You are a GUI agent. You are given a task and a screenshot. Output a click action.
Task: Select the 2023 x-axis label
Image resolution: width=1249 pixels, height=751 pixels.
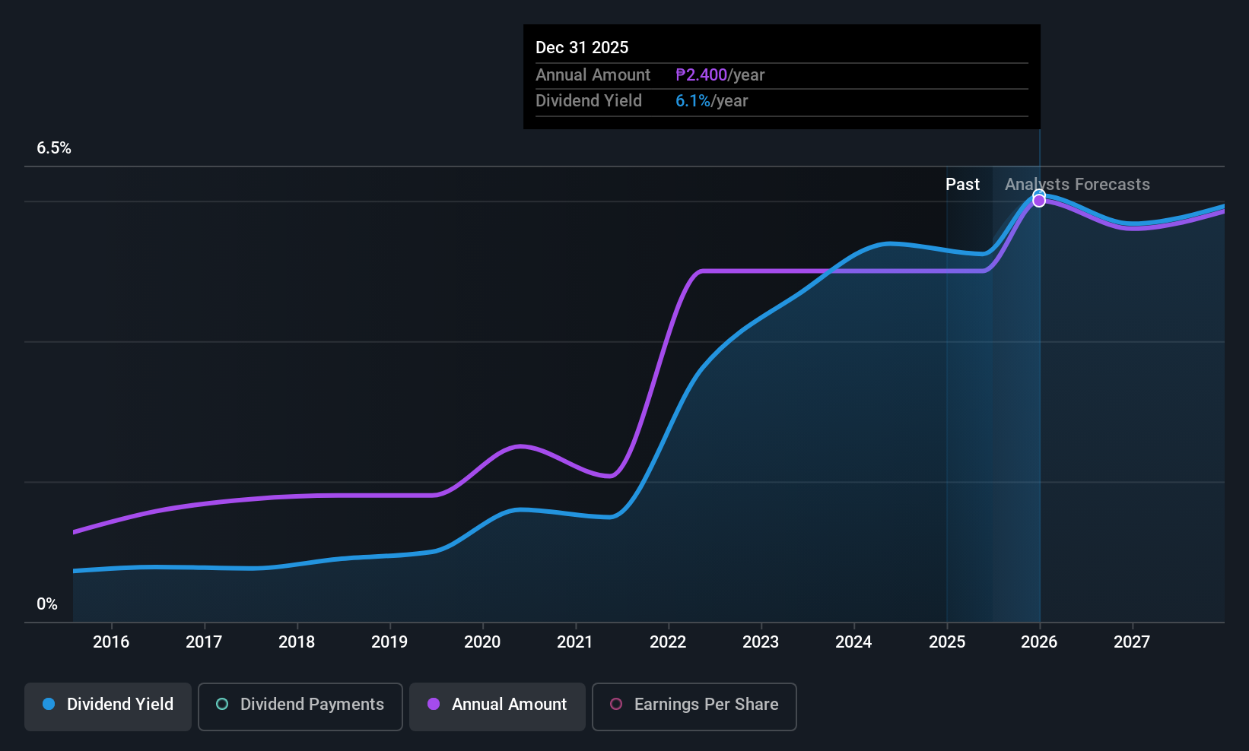click(761, 642)
